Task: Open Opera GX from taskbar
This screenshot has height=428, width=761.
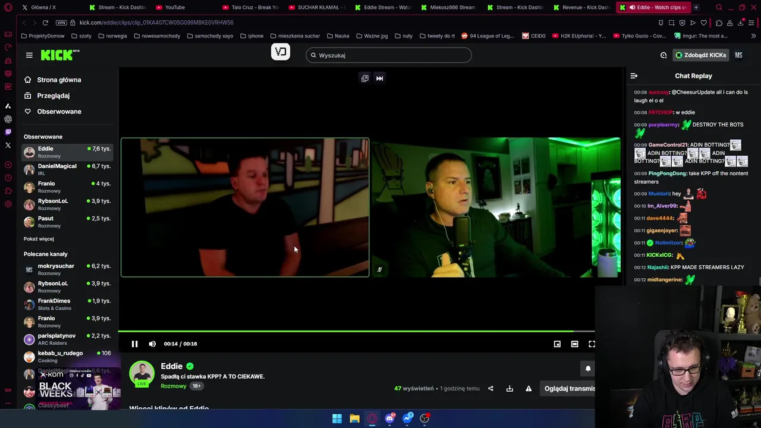Action: tap(372, 418)
